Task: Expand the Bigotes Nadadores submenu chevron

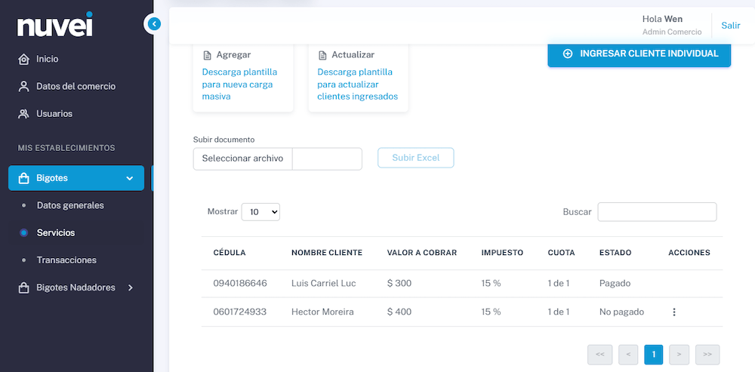Action: (130, 287)
